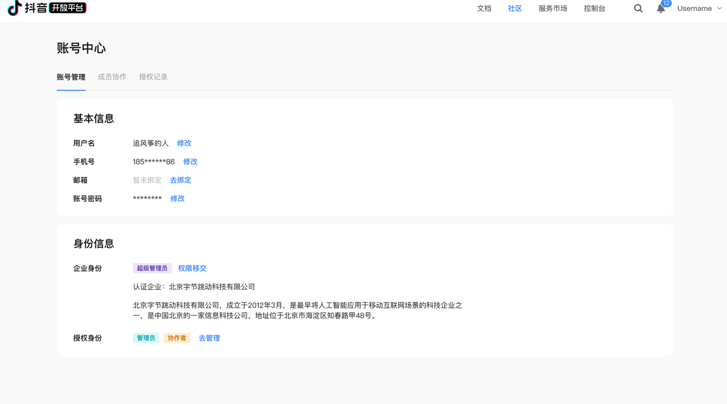Click the company description paragraph
The image size is (727, 404).
tap(298, 310)
